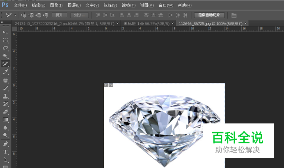Open the 帮助(H) menu

tap(184, 5)
